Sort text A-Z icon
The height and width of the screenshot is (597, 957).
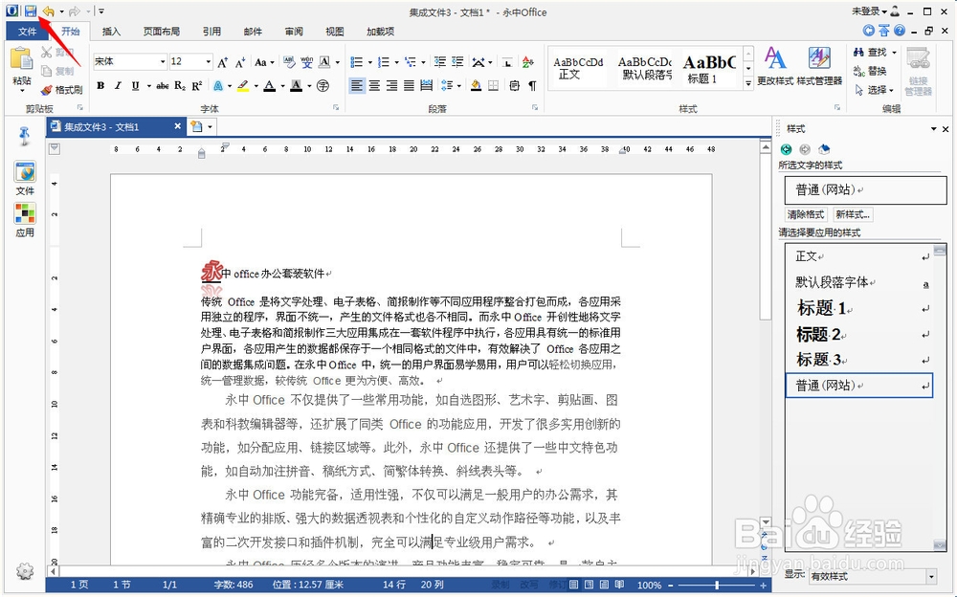point(528,61)
